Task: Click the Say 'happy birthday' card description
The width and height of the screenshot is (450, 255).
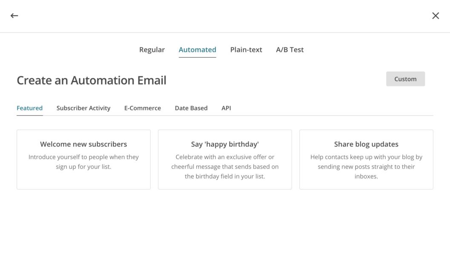Action: tap(225, 166)
